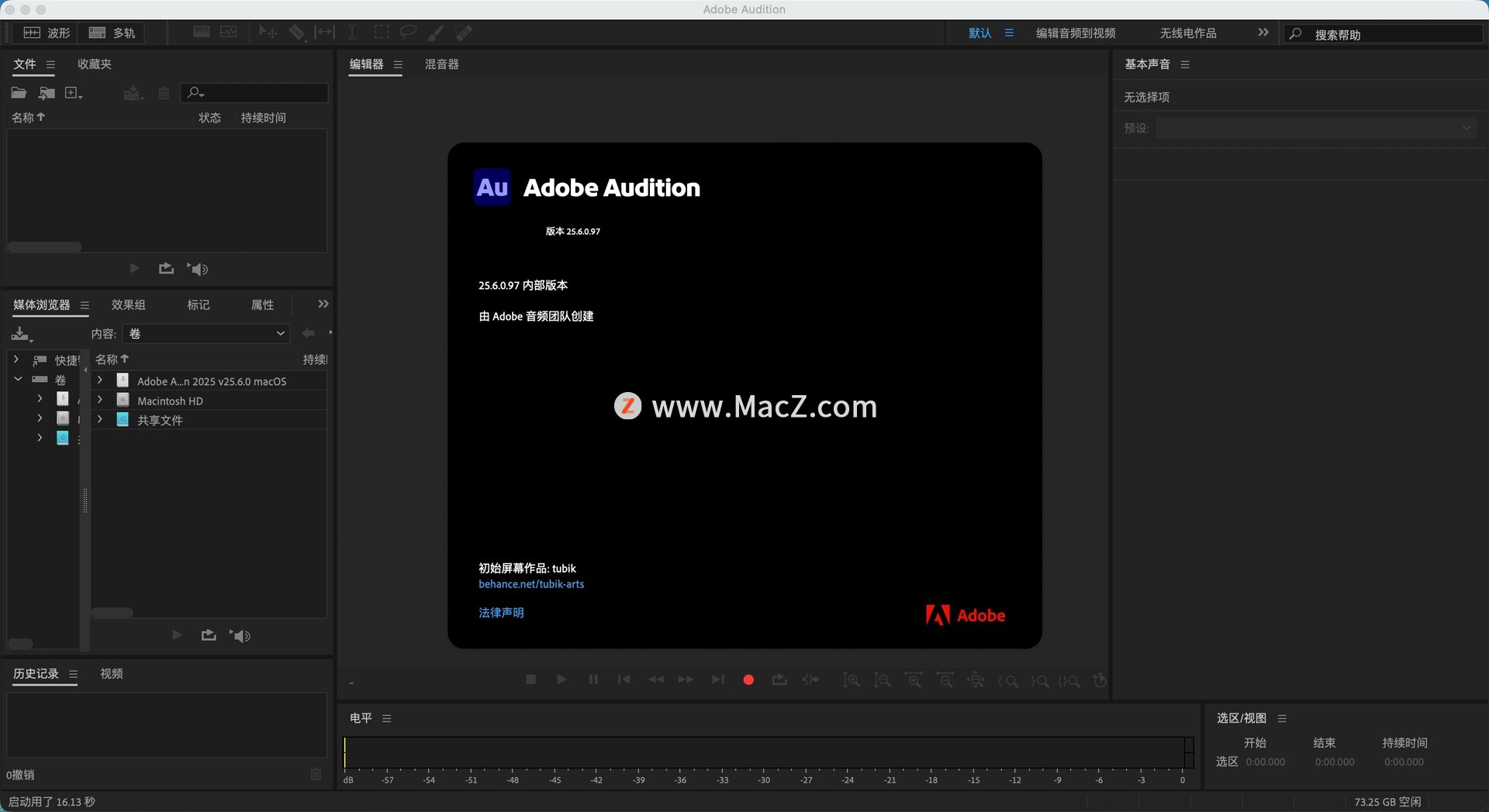Viewport: 1489px width, 812px height.
Task: Click the open file folder icon
Action: click(x=19, y=93)
